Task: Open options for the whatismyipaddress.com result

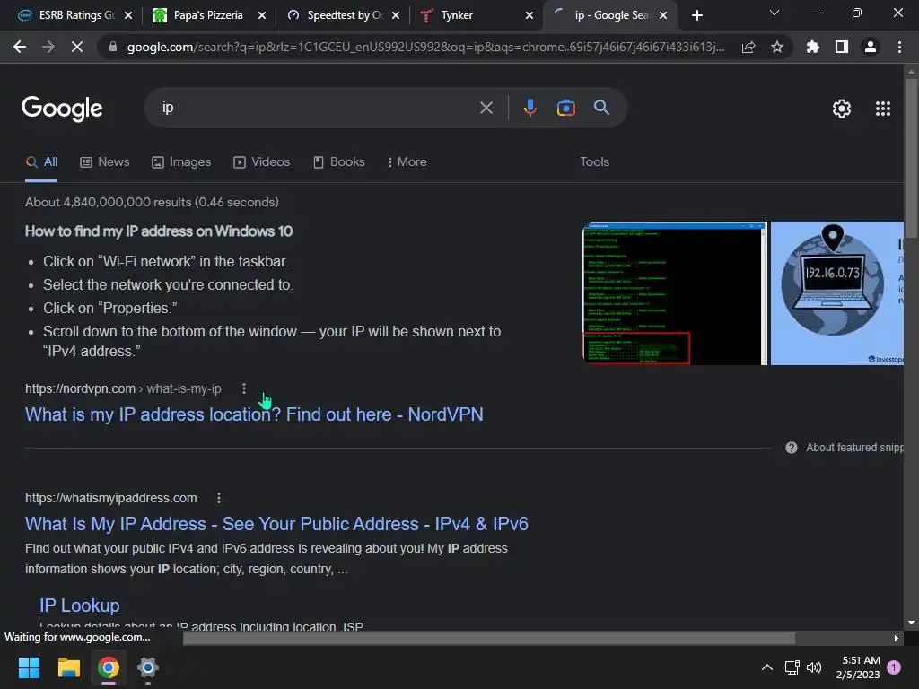Action: (219, 498)
